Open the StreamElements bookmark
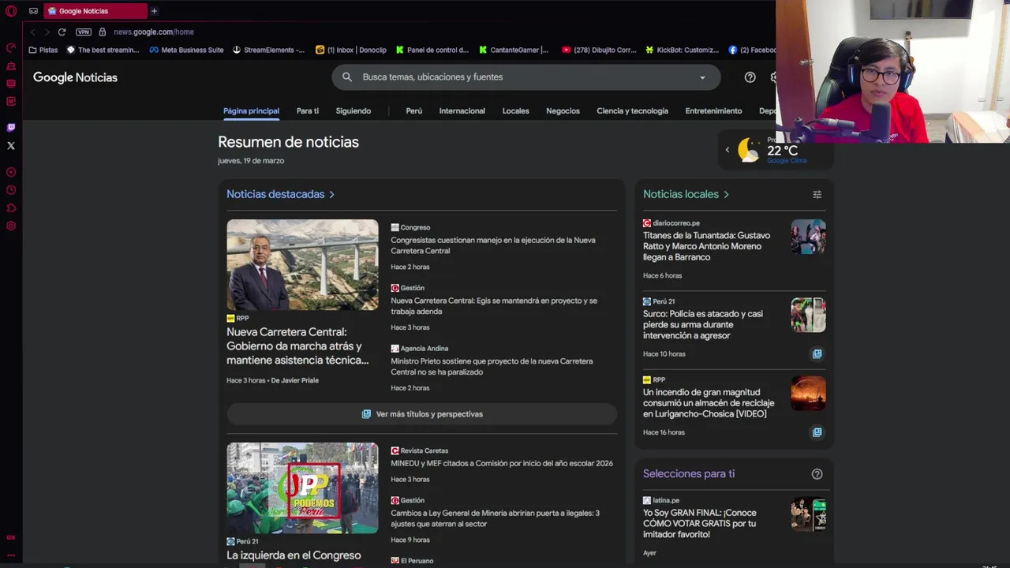The image size is (1010, 568). pos(268,50)
